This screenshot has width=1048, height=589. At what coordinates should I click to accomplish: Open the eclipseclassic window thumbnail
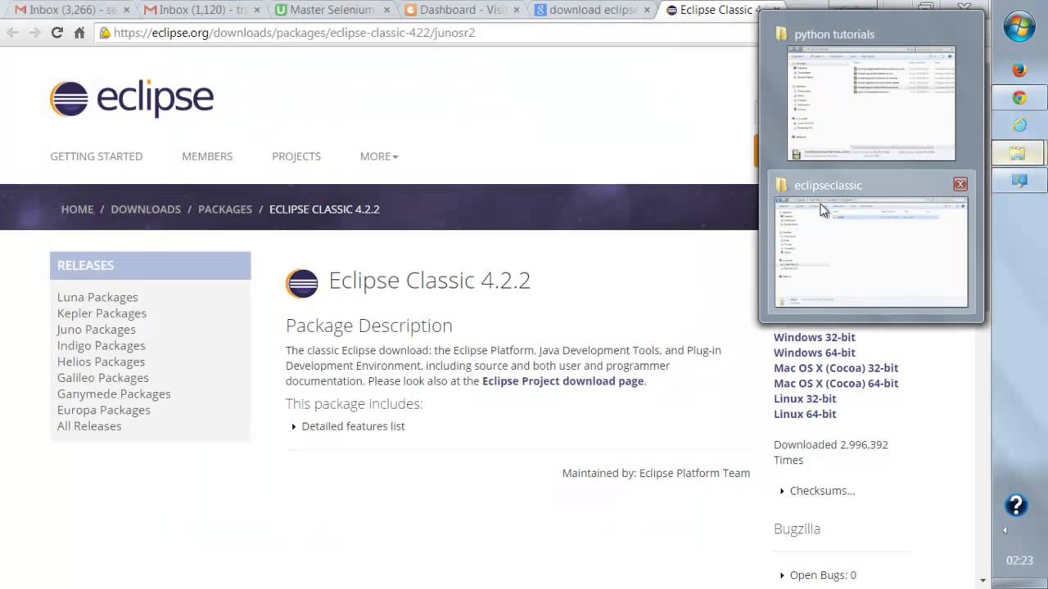click(x=871, y=252)
